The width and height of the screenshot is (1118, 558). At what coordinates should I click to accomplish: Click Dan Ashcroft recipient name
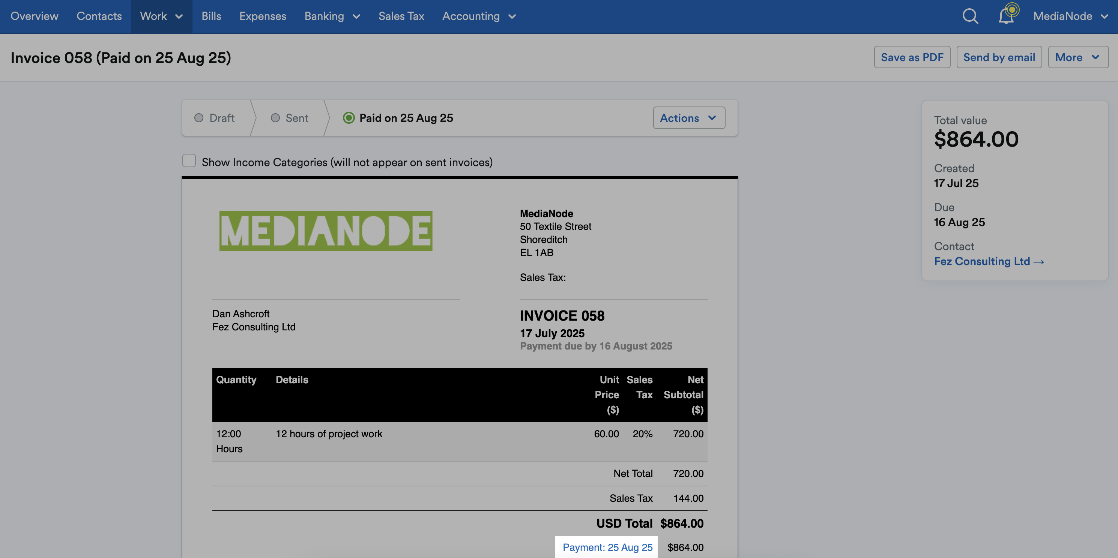point(241,314)
